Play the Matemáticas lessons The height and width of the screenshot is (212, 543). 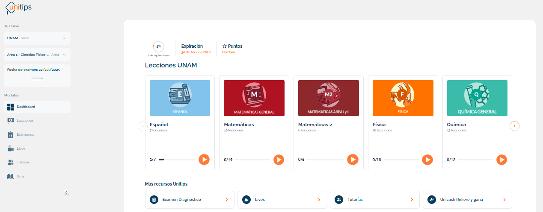(x=279, y=160)
